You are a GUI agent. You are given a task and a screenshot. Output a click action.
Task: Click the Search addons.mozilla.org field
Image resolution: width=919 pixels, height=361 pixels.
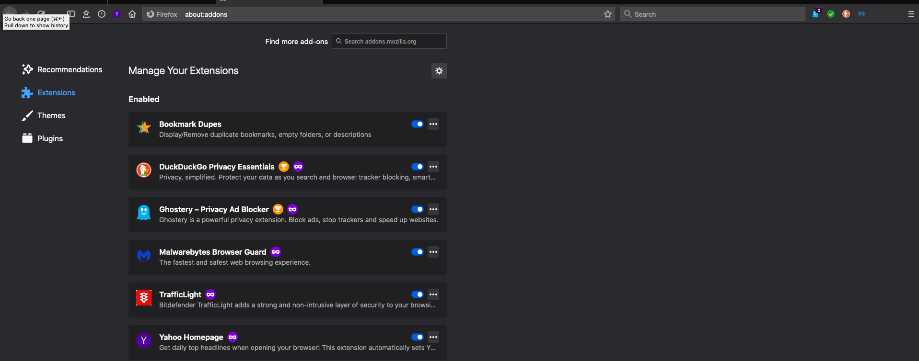click(389, 41)
